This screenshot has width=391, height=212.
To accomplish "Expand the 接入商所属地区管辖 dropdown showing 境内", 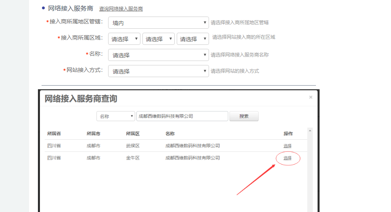I will [158, 23].
